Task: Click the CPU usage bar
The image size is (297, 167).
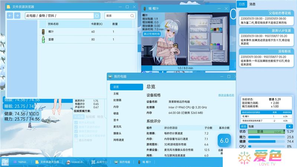Action: (266, 146)
